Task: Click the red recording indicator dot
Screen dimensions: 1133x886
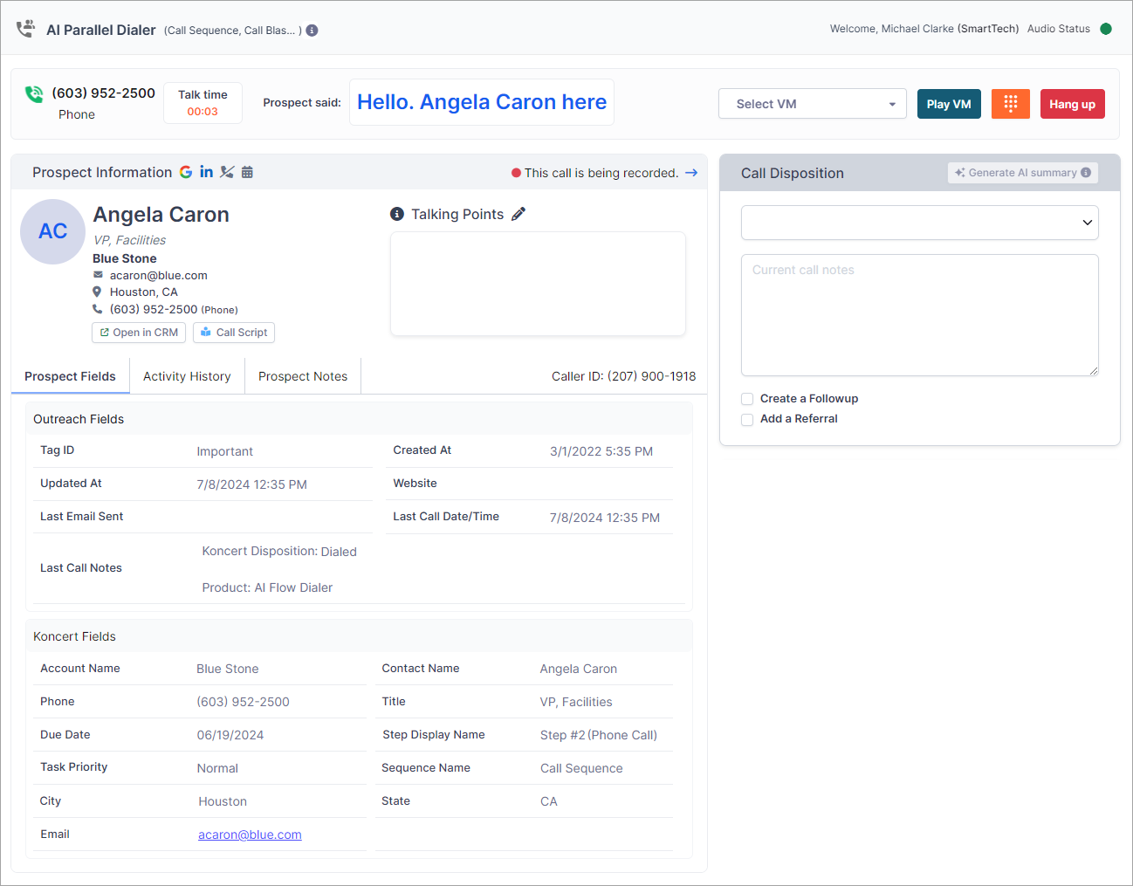Action: click(x=516, y=173)
